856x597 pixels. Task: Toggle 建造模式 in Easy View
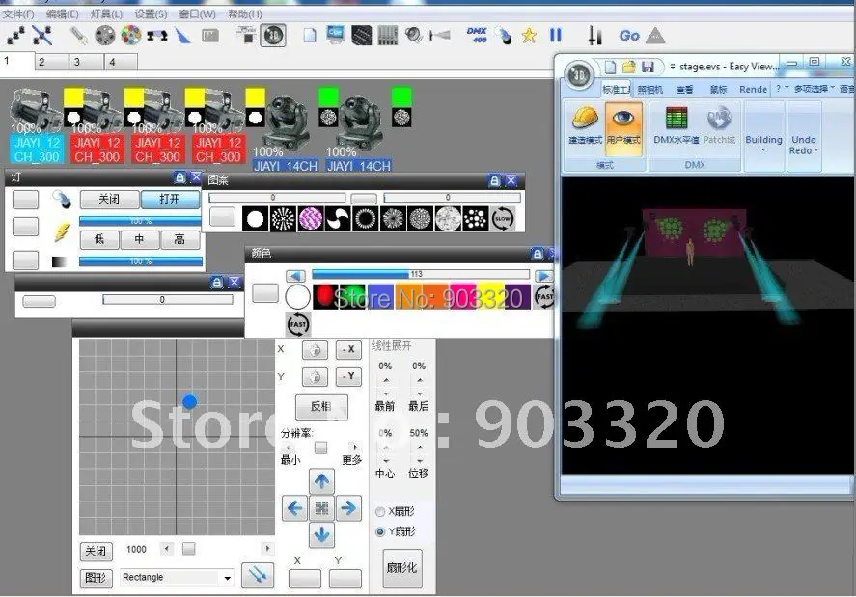coord(585,125)
